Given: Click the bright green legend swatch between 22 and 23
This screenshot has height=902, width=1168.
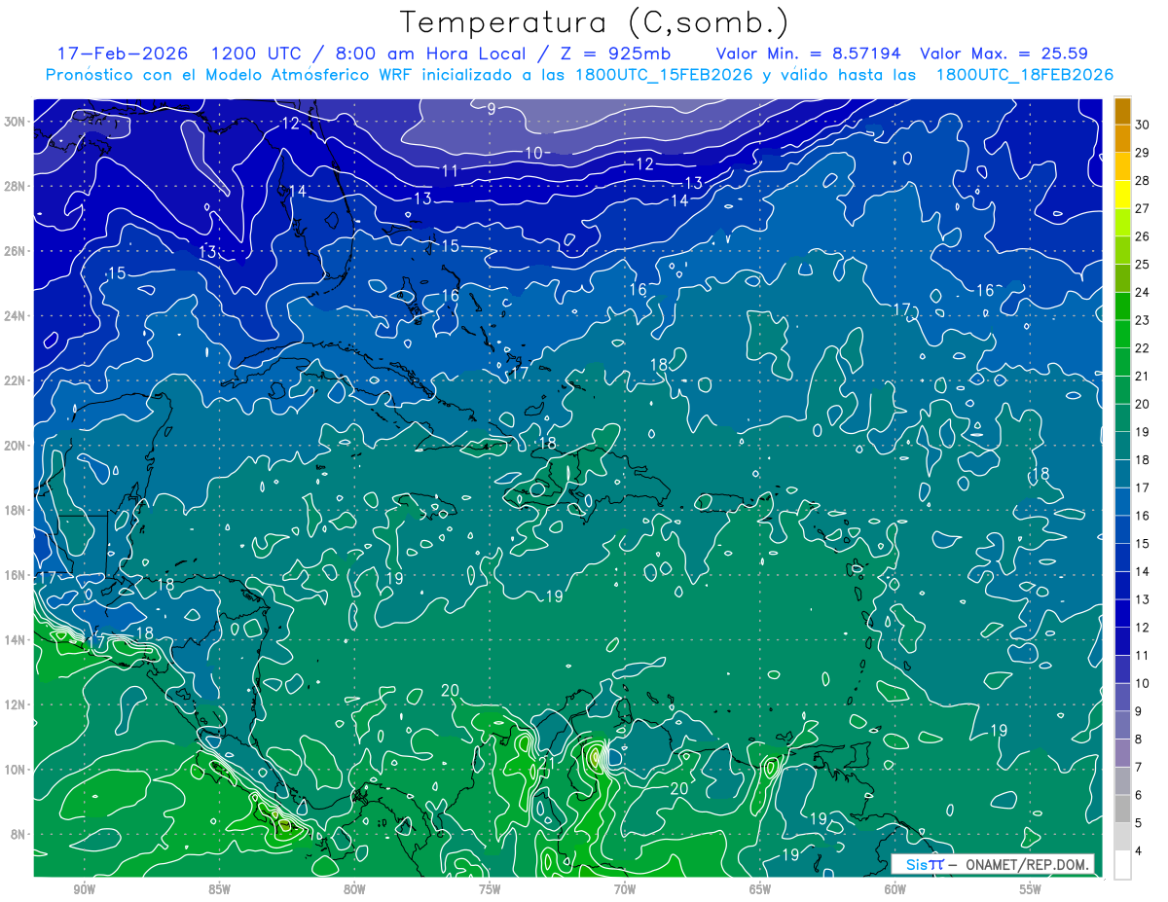Looking at the screenshot, I should tap(1122, 334).
